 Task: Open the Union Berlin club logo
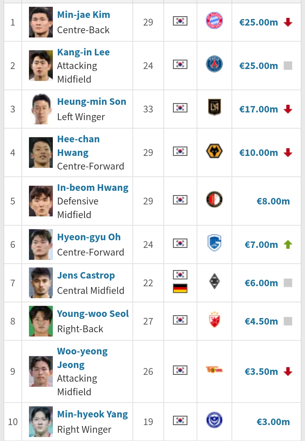(x=214, y=370)
